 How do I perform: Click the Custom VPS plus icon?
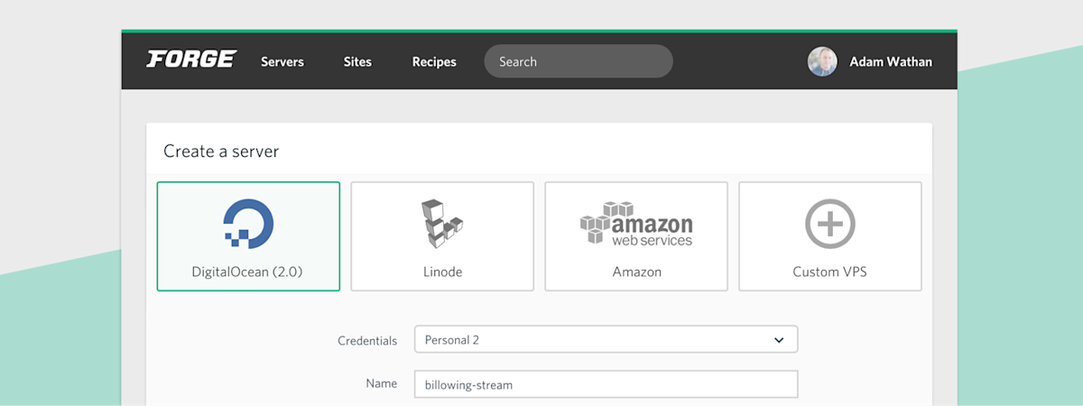coord(830,223)
